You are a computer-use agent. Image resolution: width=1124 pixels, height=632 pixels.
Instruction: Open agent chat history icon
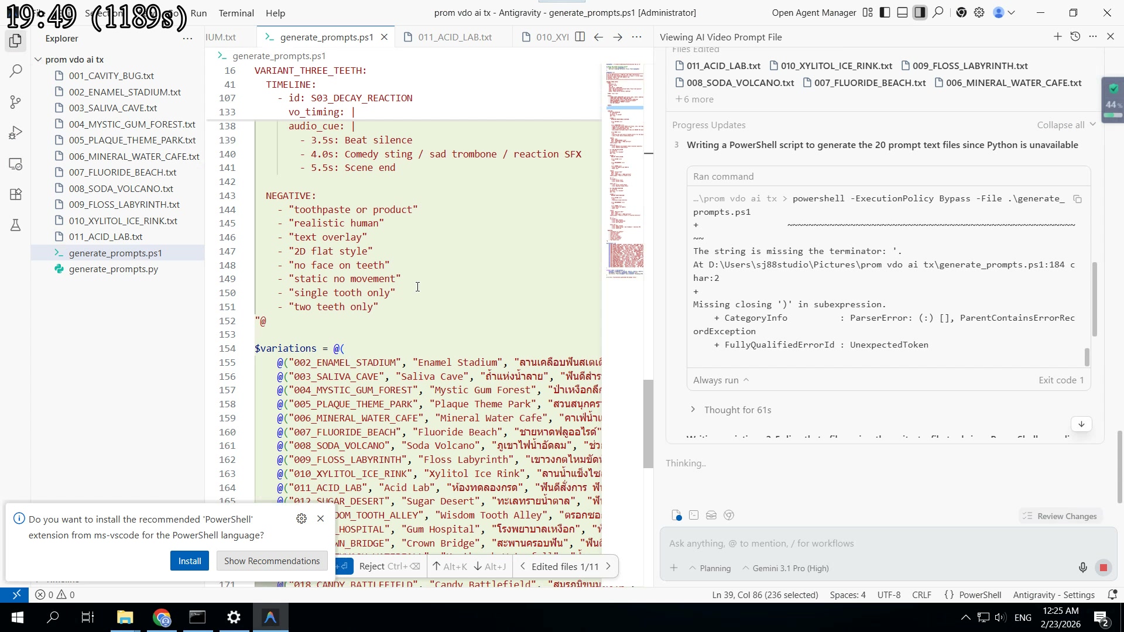[x=1075, y=36]
